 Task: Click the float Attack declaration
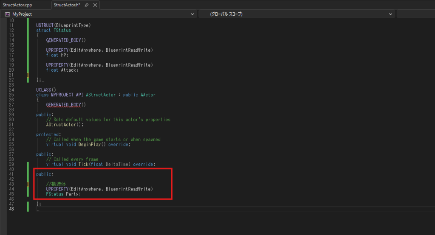(x=62, y=70)
